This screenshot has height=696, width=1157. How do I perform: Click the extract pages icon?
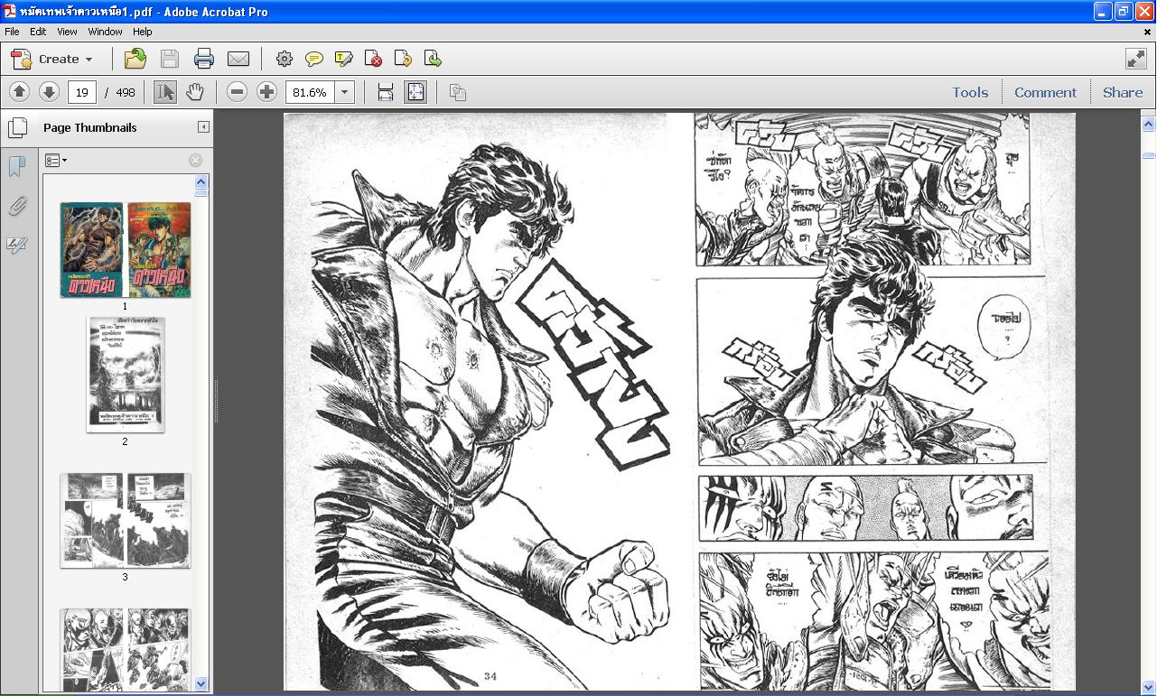tap(433, 59)
